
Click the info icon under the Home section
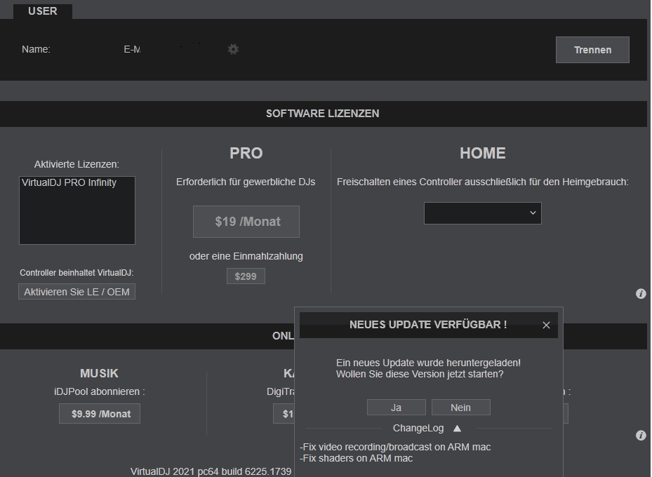(x=641, y=294)
